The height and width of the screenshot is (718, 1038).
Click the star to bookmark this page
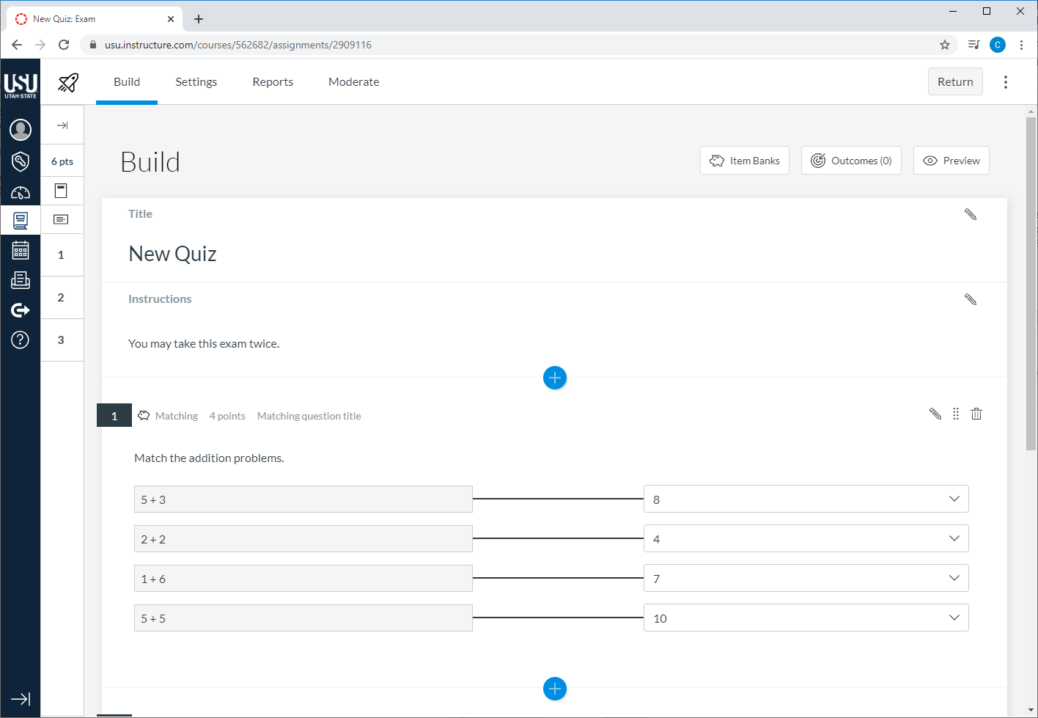pyautogui.click(x=944, y=45)
